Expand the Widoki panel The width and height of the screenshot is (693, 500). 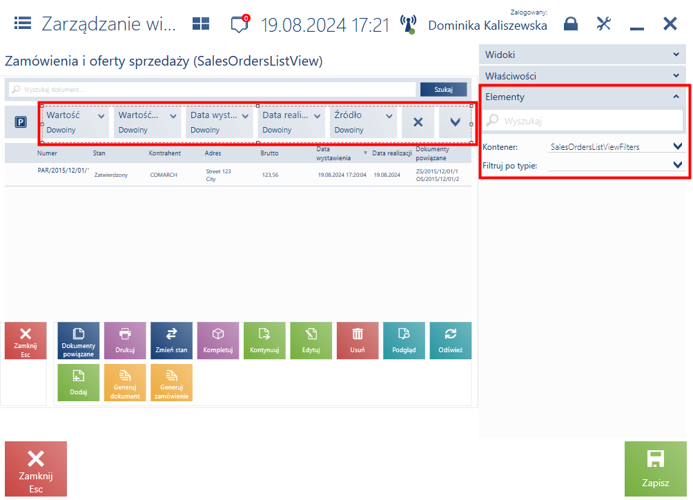583,55
